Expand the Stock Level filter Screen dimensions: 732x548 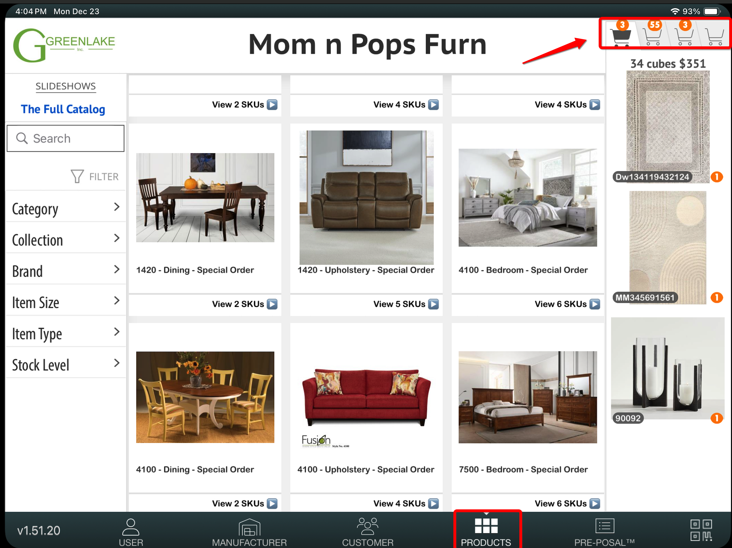pos(66,365)
